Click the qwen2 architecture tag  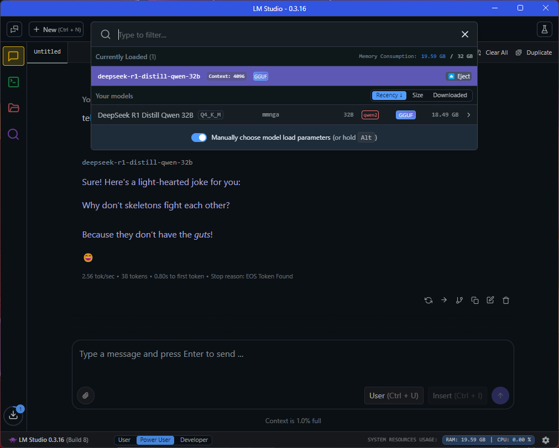tap(370, 115)
